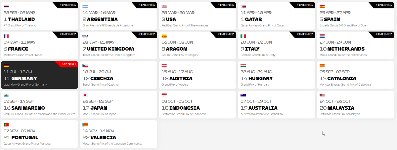Screen dimensions: 397x150
Task: Click the Czechia flag icon
Action: point(85,66)
